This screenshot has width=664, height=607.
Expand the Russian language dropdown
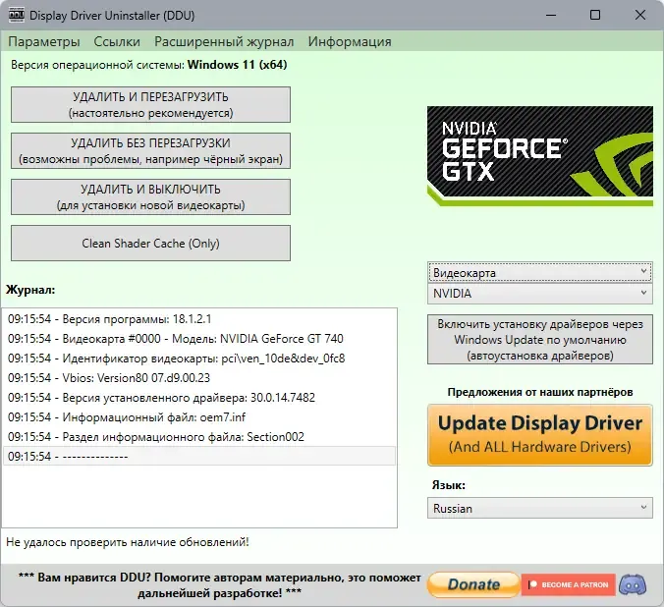pos(540,508)
